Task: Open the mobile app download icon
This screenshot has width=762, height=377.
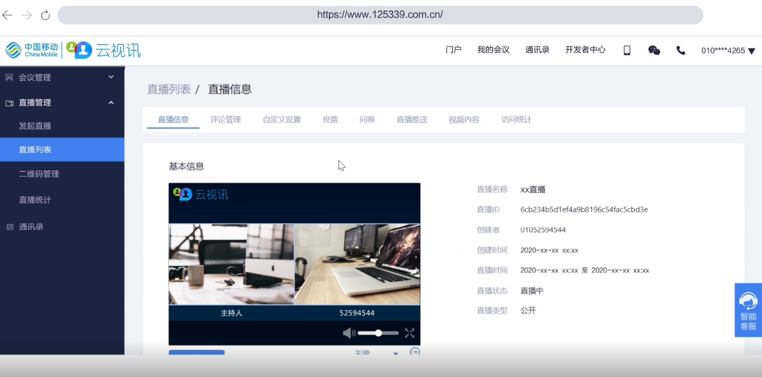Action: point(626,50)
